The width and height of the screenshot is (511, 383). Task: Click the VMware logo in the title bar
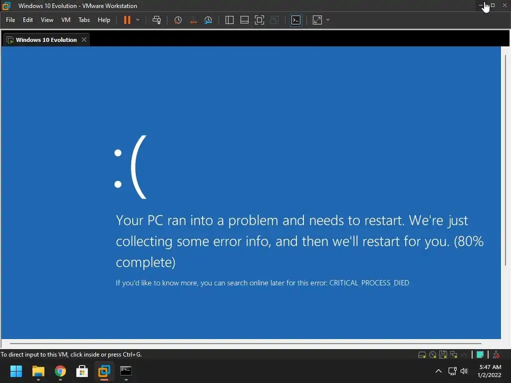6,5
